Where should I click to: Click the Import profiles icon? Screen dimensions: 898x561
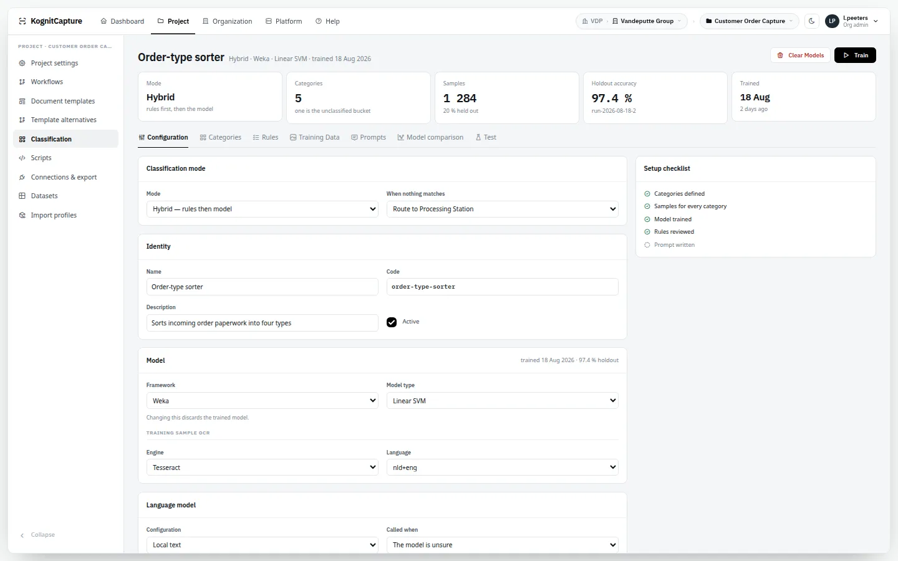pos(22,215)
